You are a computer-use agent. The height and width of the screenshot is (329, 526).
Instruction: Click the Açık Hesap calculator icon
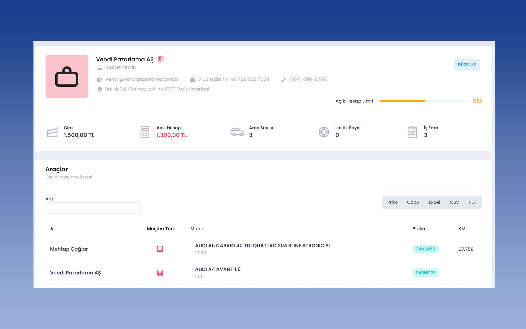145,132
